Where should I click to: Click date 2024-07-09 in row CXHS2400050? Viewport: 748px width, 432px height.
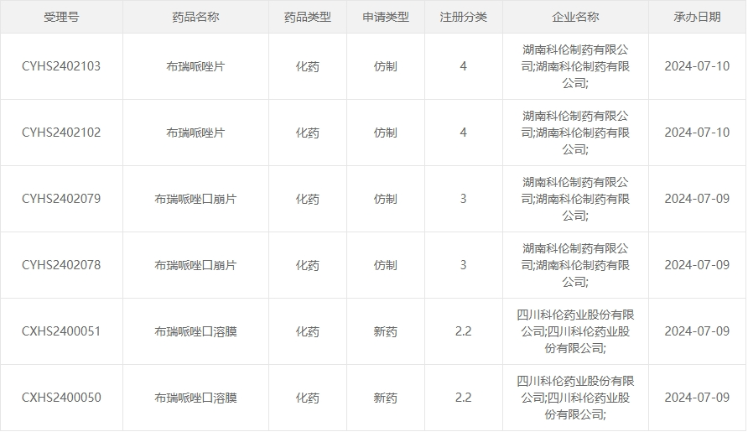point(697,398)
